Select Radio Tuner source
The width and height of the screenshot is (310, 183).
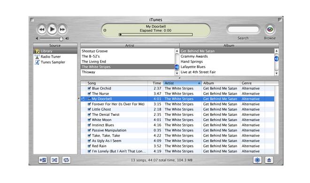coord(55,57)
